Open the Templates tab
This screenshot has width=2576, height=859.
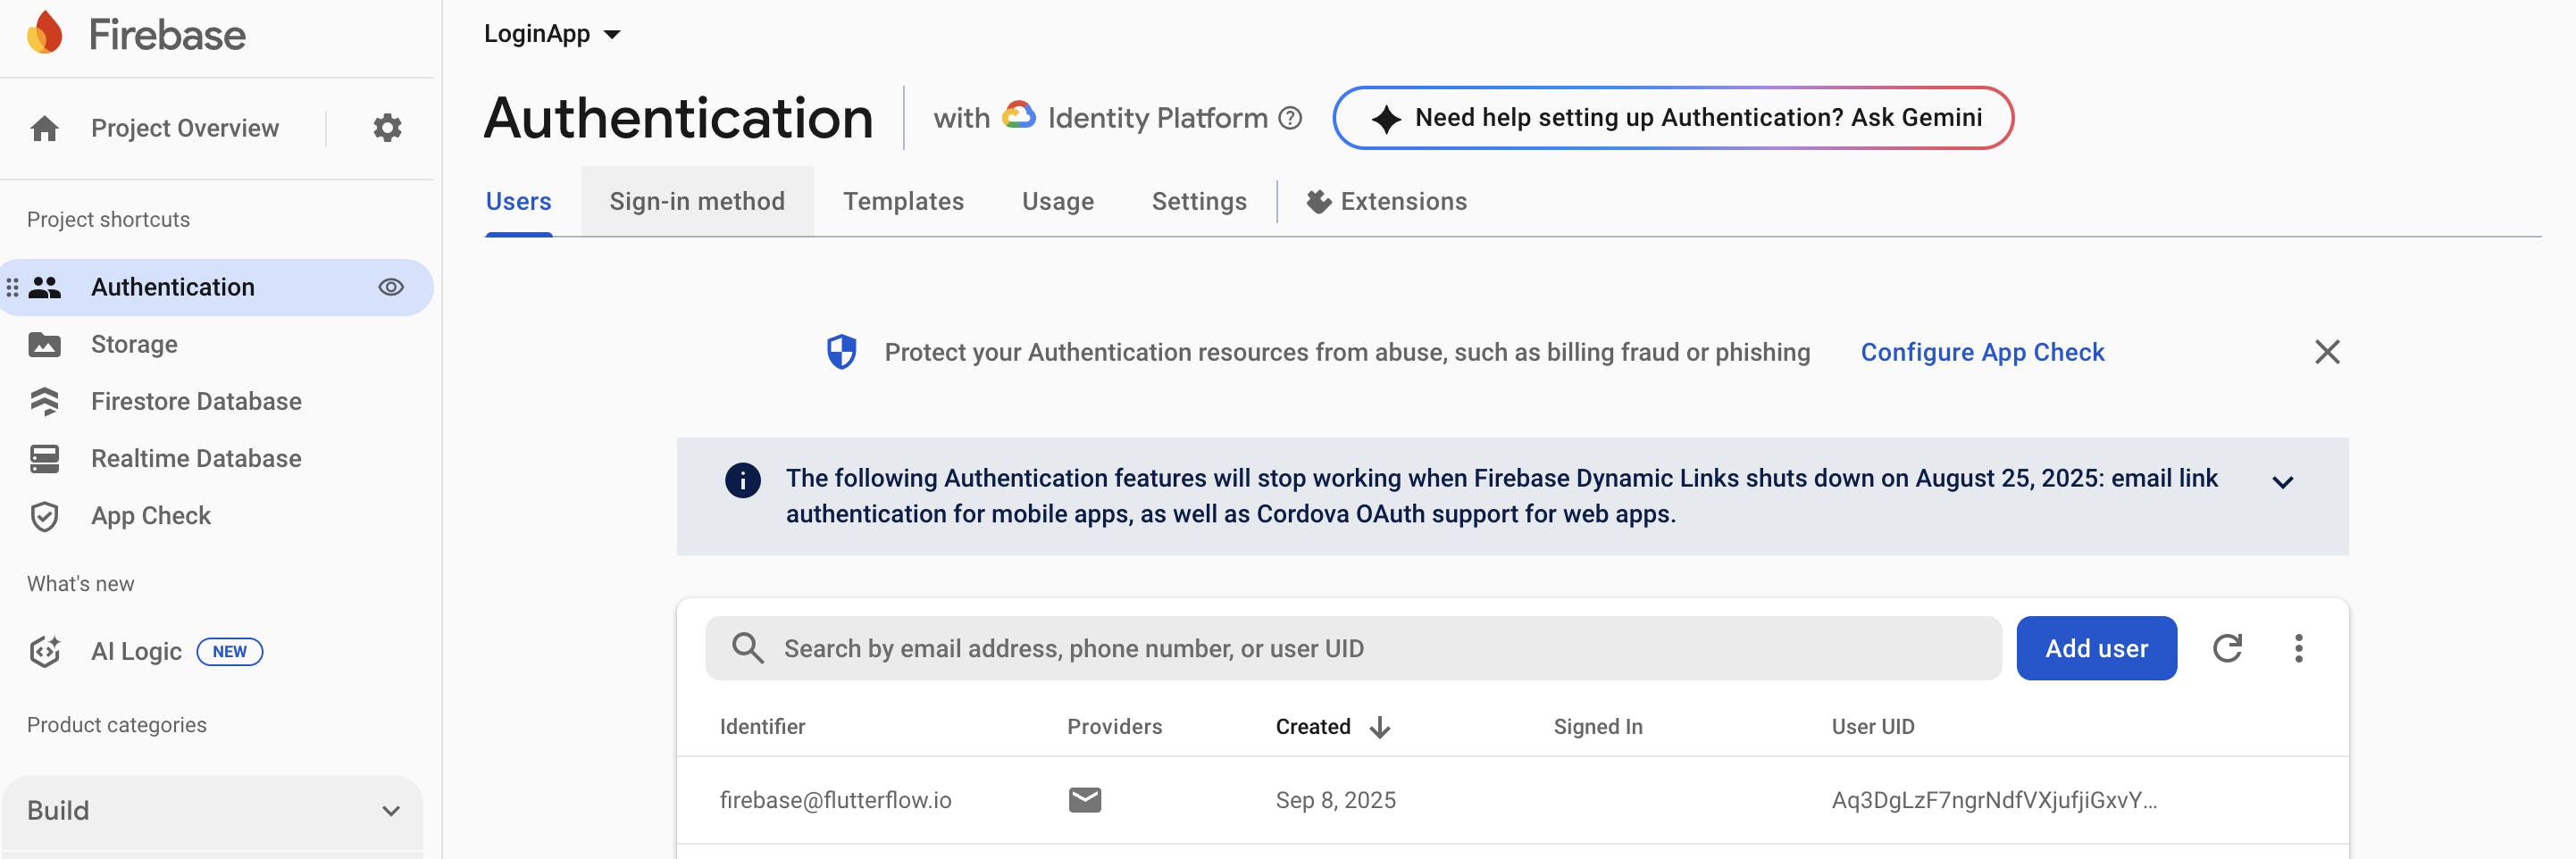tap(903, 202)
